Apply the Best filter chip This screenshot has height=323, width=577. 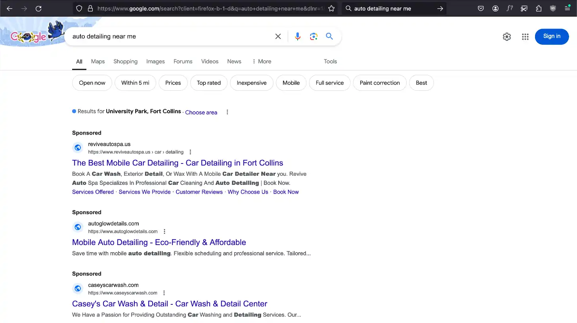pyautogui.click(x=422, y=83)
